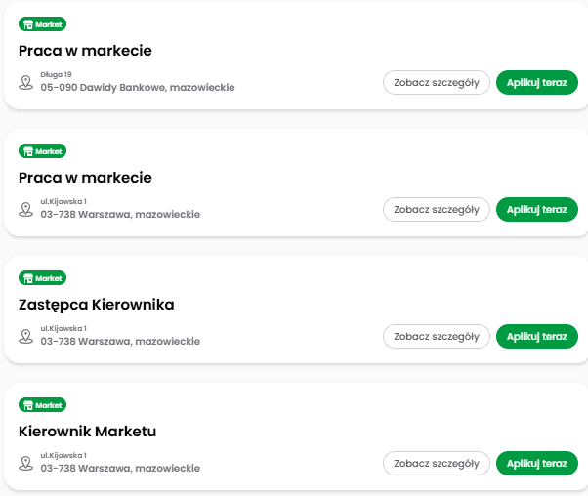The image size is (588, 496).
Task: Click the Market badge on the Dawidy Bankowe listing
Action: coord(43,24)
